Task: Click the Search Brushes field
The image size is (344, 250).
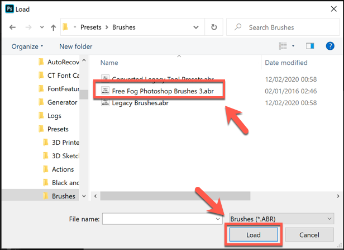Action: (x=283, y=27)
